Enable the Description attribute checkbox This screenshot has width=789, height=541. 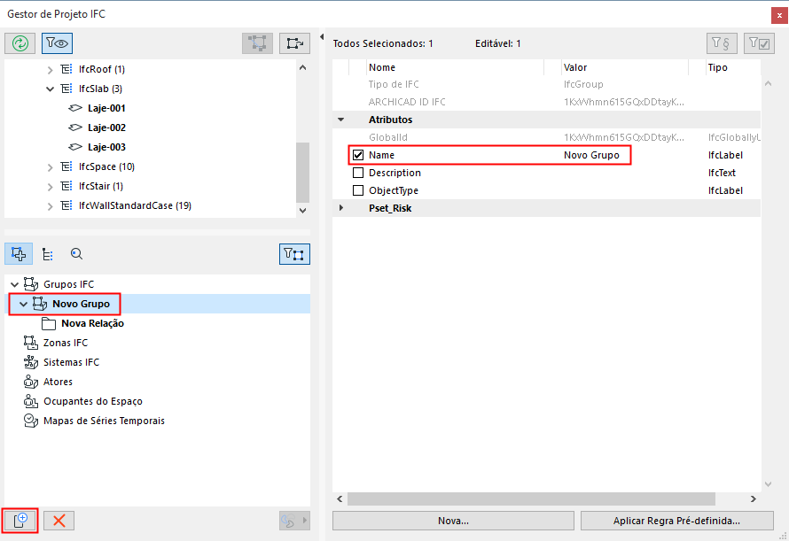pyautogui.click(x=358, y=173)
